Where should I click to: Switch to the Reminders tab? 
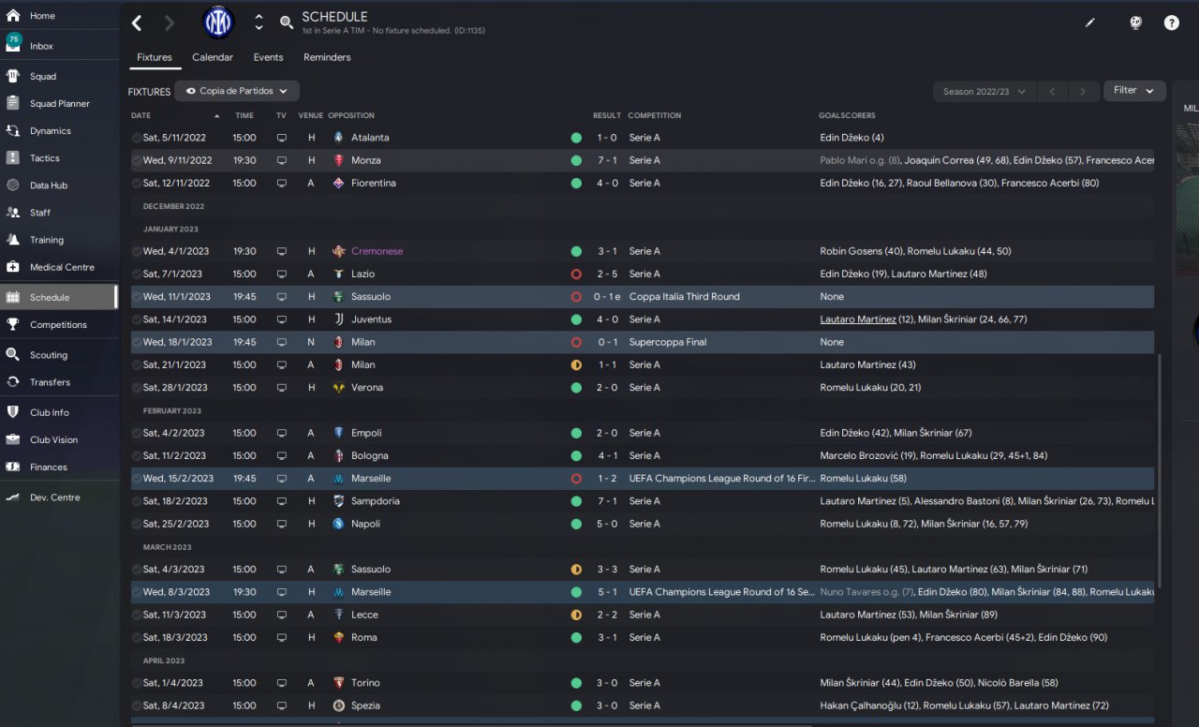(x=327, y=57)
